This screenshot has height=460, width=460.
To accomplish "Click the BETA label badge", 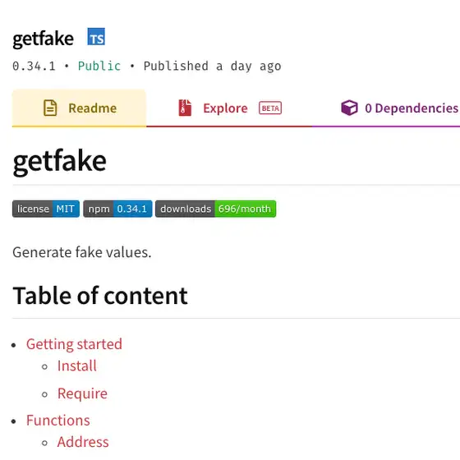I will point(270,108).
